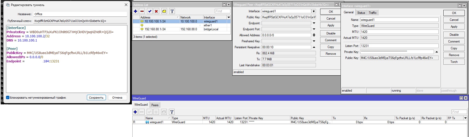
Task: Disable address with red cross icon
Action: tap(156, 11)
